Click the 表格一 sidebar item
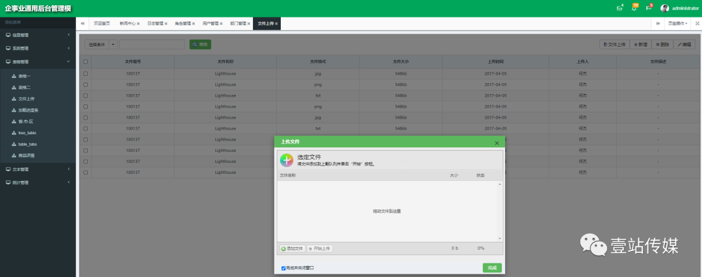The width and height of the screenshot is (702, 277). (24, 76)
